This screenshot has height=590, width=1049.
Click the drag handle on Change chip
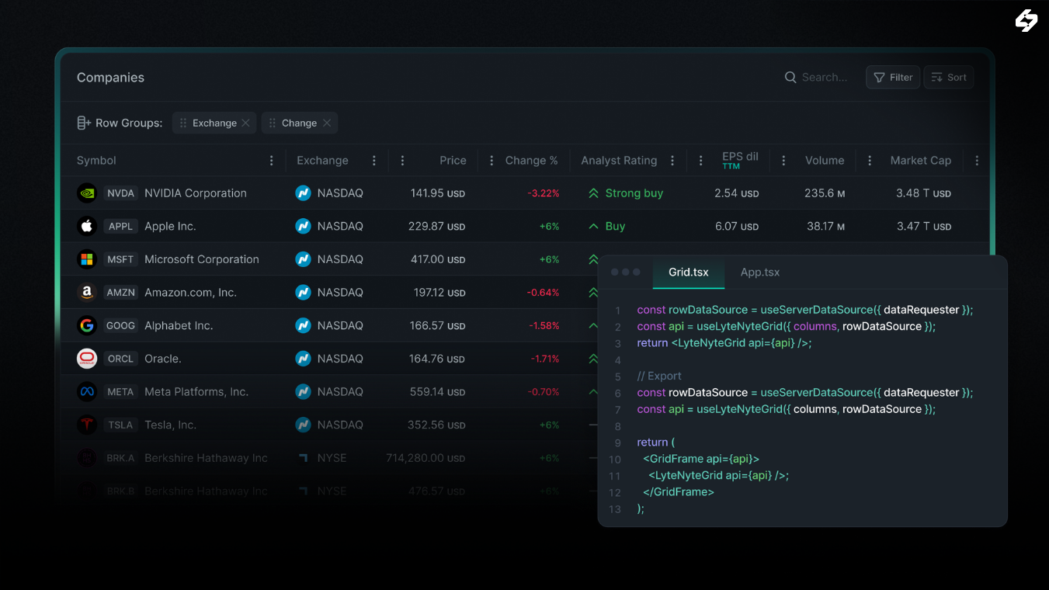[273, 123]
